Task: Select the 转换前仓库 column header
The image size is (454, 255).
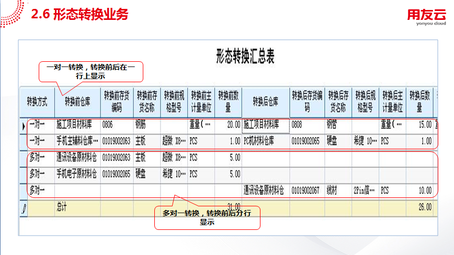Action: (77, 102)
